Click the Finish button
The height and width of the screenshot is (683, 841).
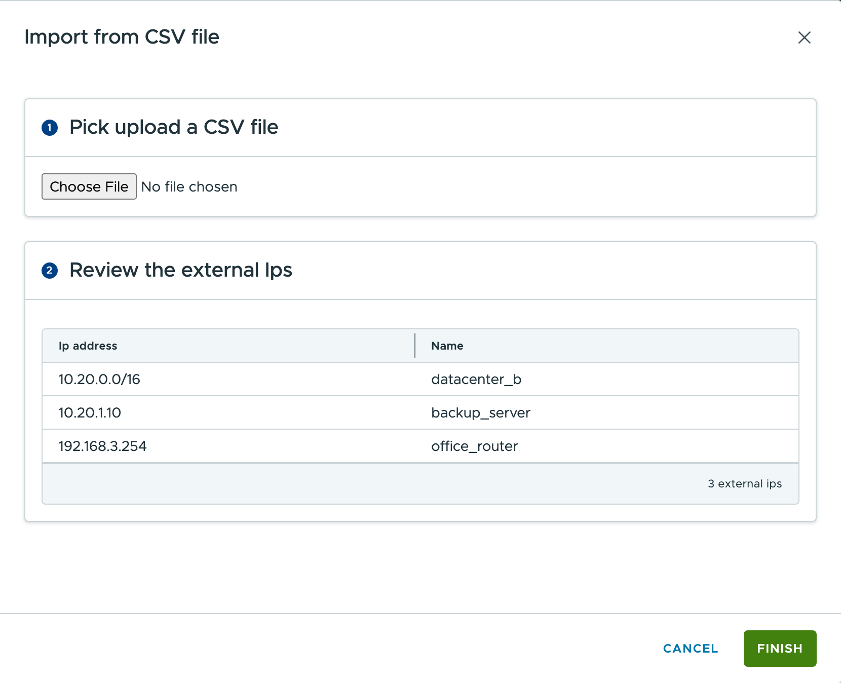(x=780, y=648)
